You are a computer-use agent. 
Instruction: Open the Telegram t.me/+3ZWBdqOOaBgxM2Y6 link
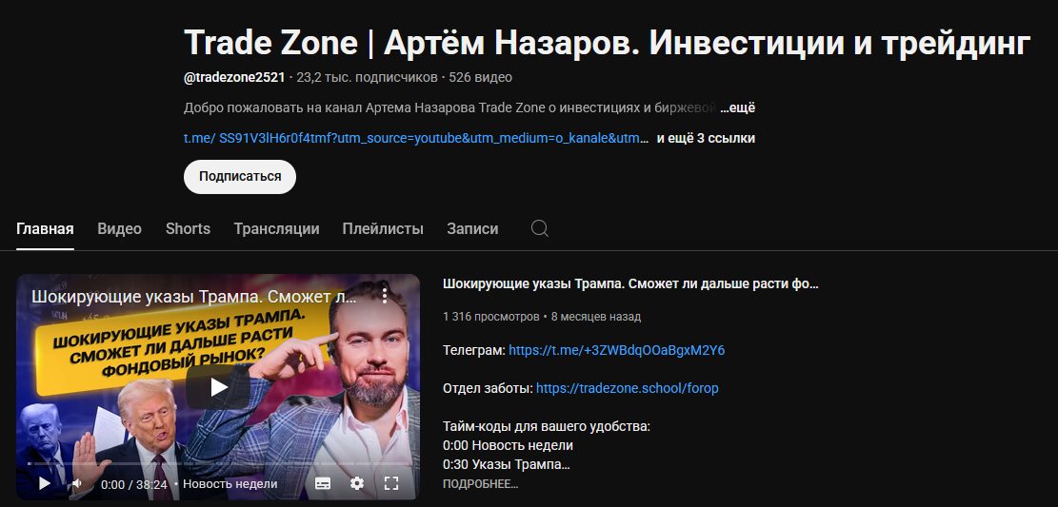(617, 351)
